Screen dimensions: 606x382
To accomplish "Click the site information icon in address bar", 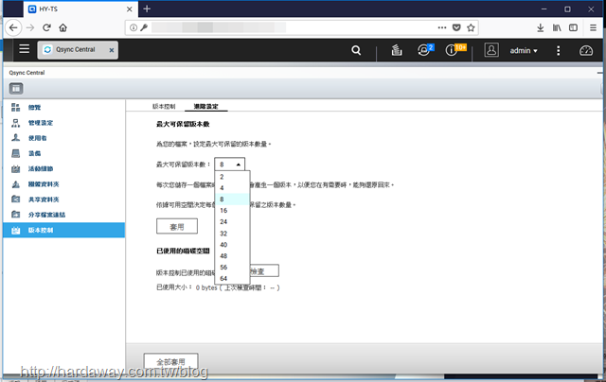I will click(x=134, y=27).
